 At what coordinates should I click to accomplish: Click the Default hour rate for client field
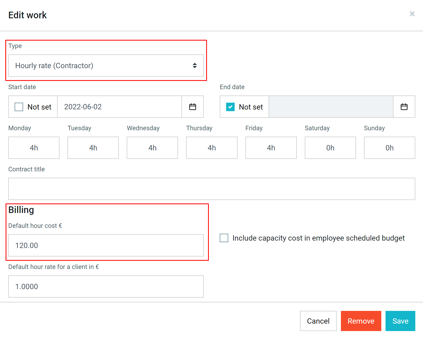[x=106, y=286]
